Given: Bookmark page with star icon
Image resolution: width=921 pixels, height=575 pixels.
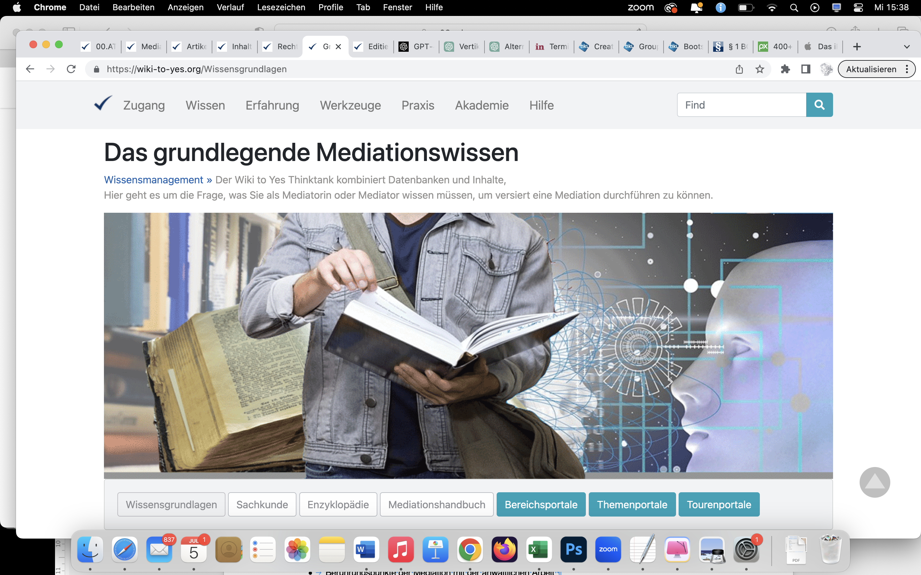Looking at the screenshot, I should point(760,69).
